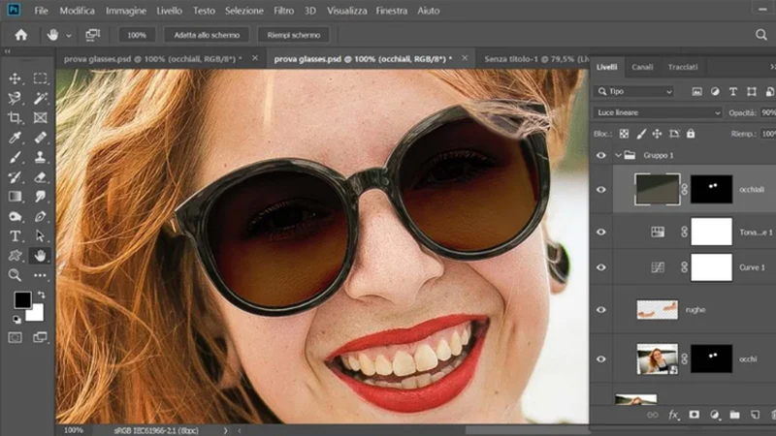The image size is (776, 436).
Task: Hide the Tonalità adjustment layer
Action: (x=600, y=232)
